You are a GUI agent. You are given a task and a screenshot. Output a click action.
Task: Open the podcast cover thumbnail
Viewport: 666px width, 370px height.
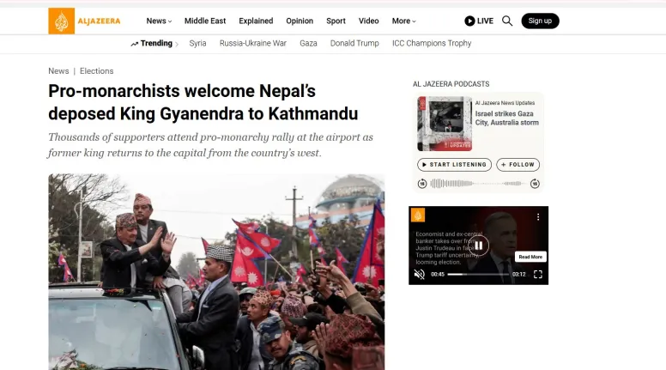pyautogui.click(x=445, y=124)
